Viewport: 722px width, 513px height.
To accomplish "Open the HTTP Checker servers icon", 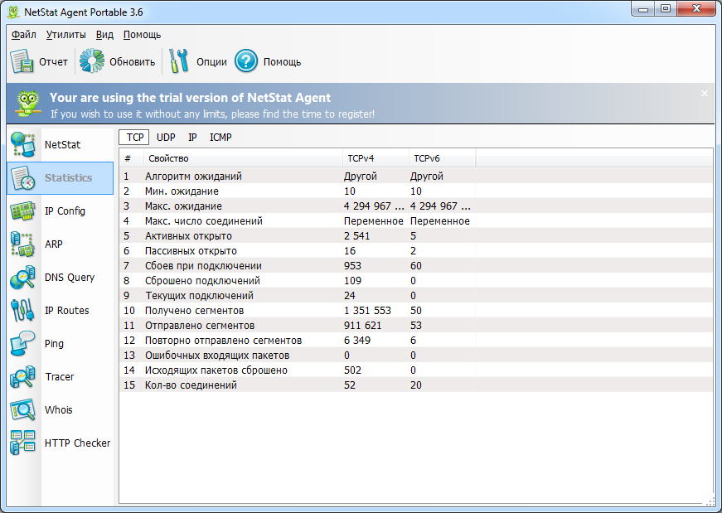I will point(23,443).
